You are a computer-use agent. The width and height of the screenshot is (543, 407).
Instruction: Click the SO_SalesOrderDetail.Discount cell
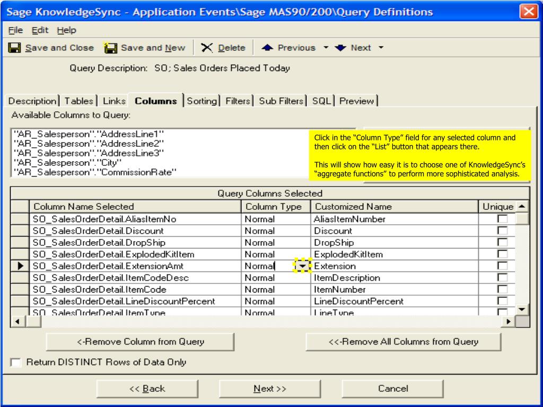135,231
